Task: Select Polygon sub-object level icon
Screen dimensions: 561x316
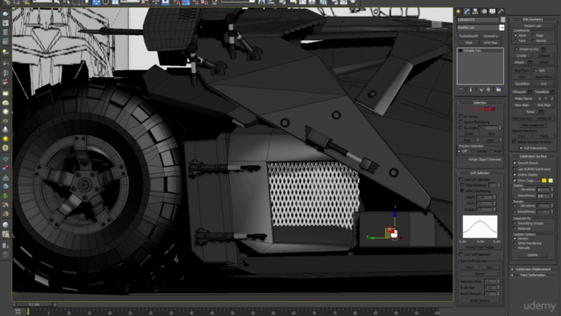Action: pyautogui.click(x=486, y=109)
